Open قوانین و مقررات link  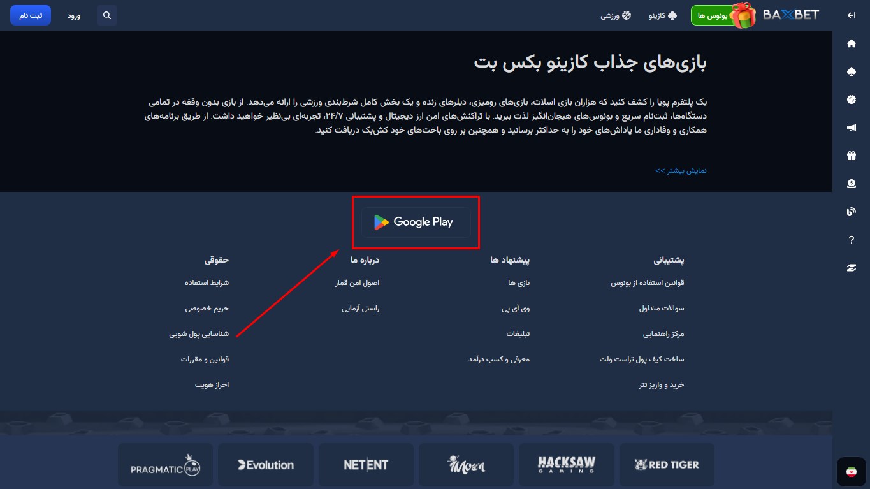click(205, 359)
